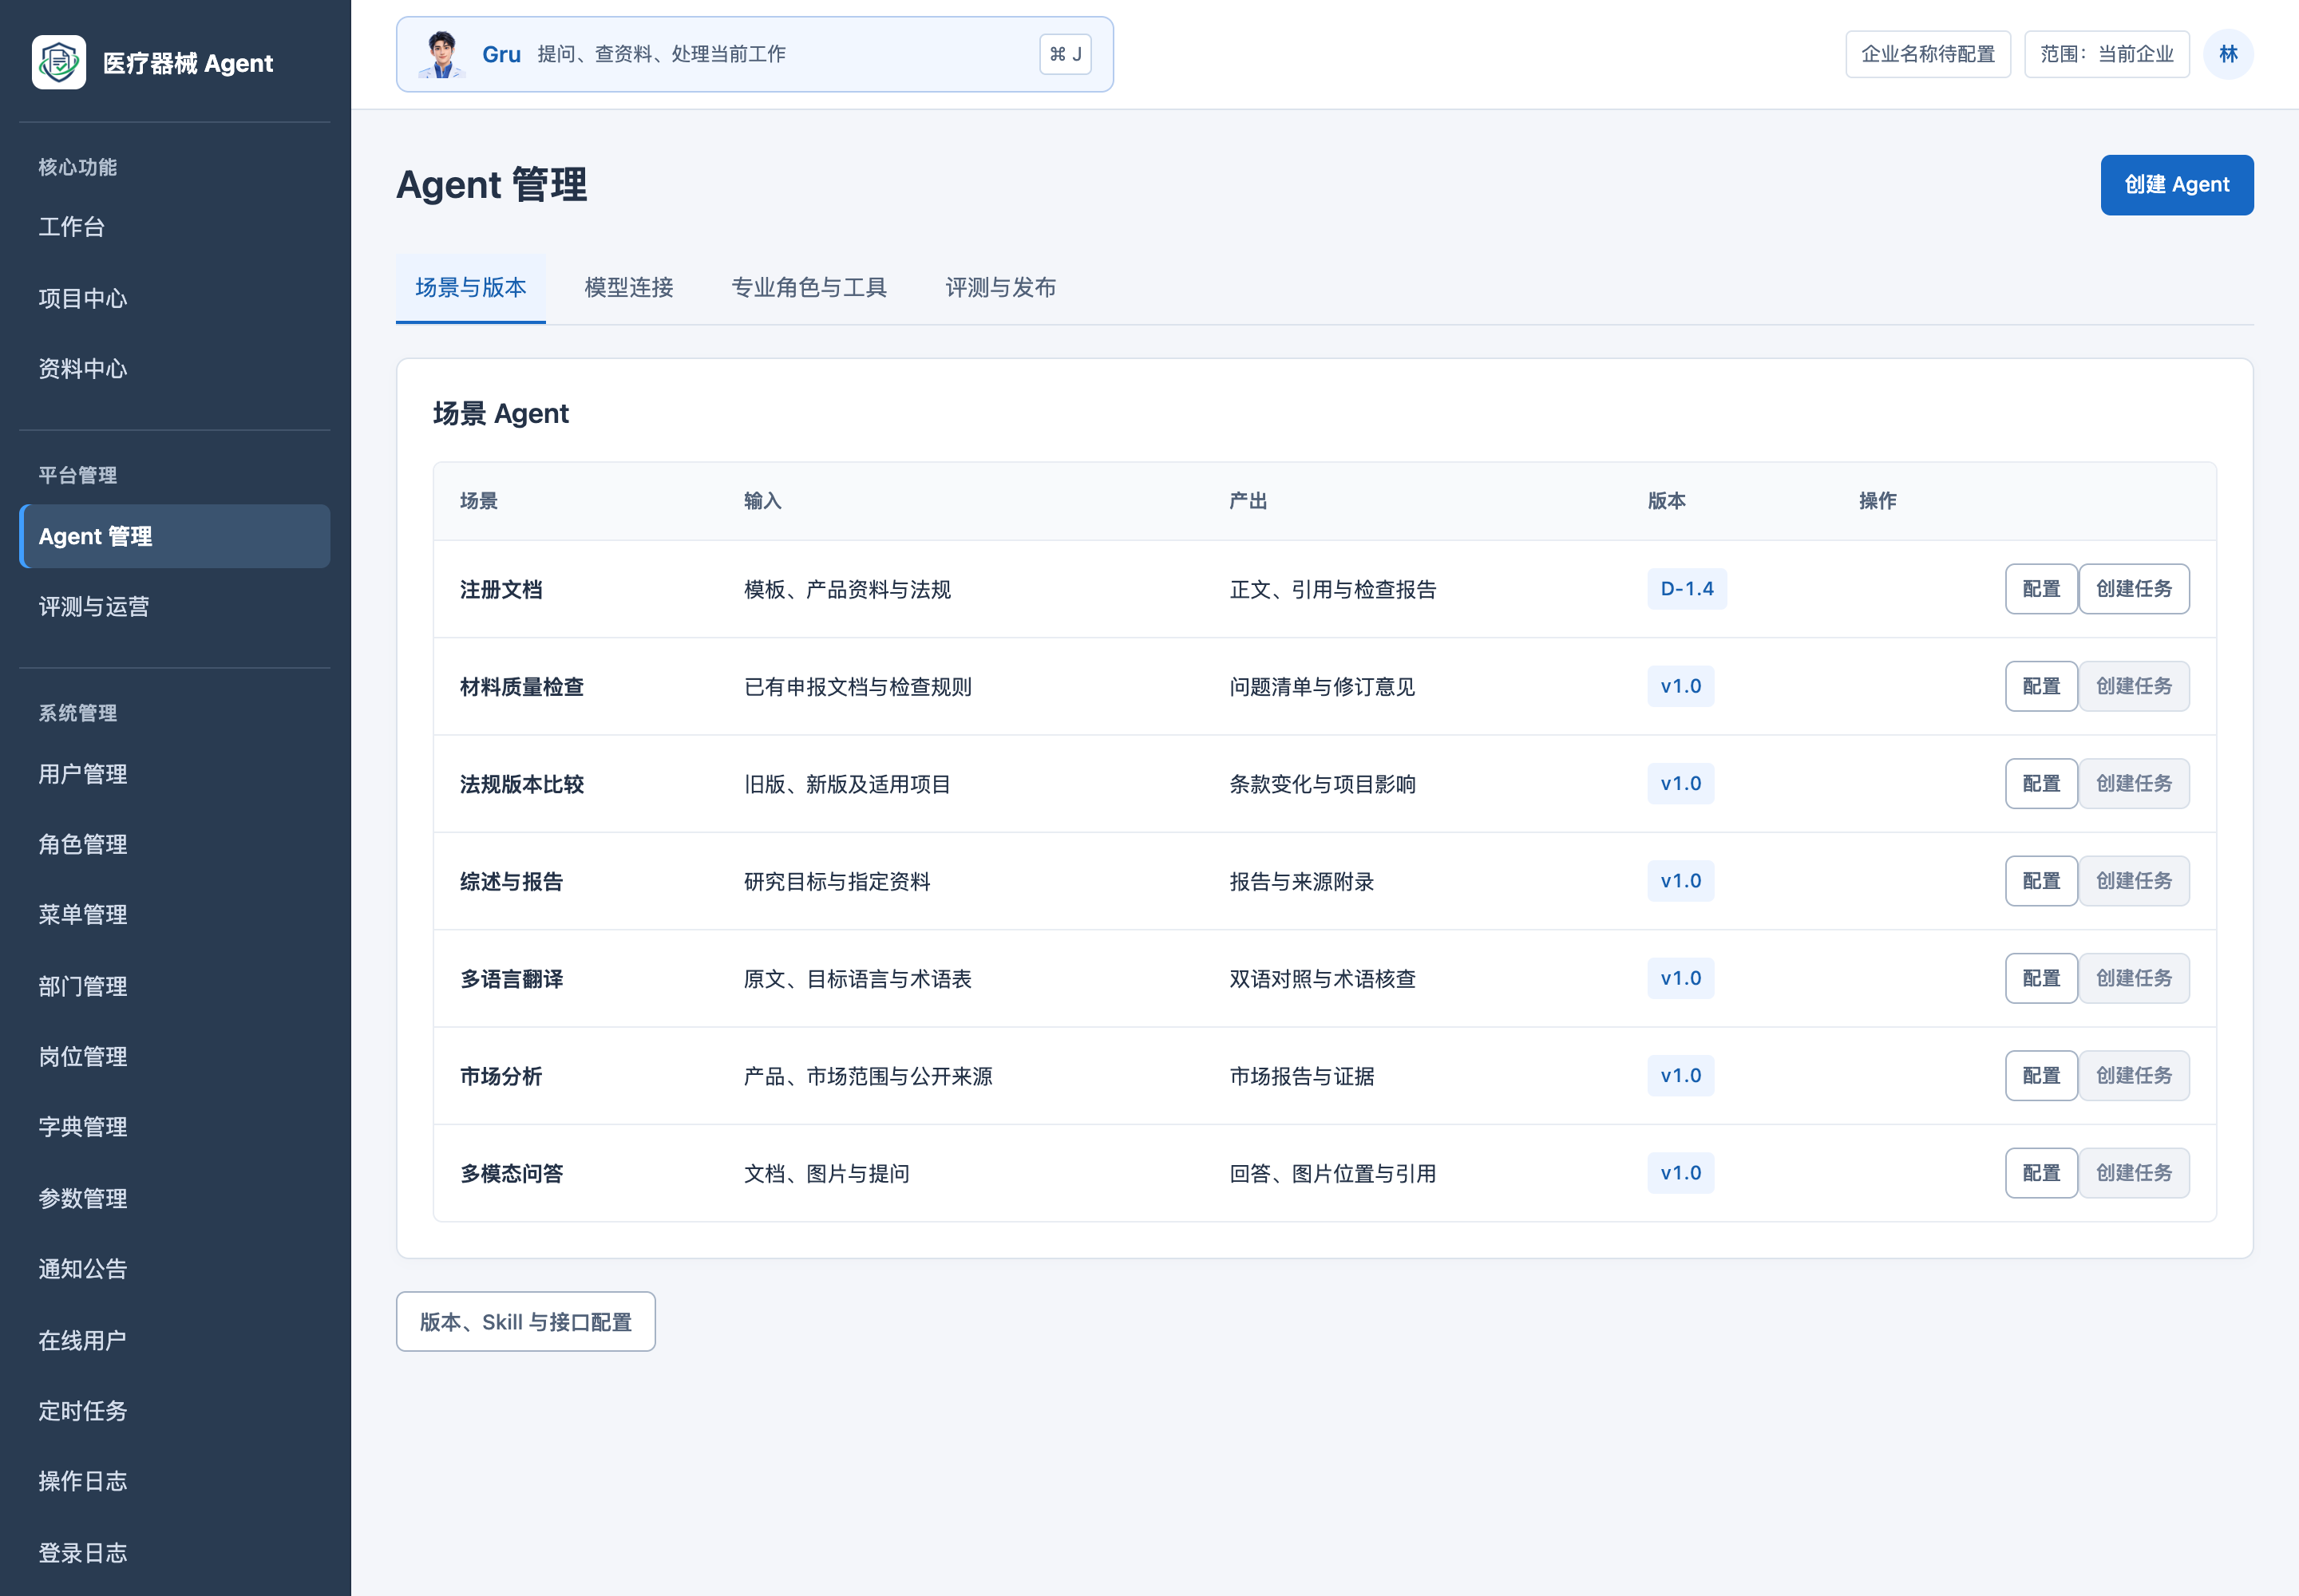Click the Gru assistant avatar

[x=441, y=54]
